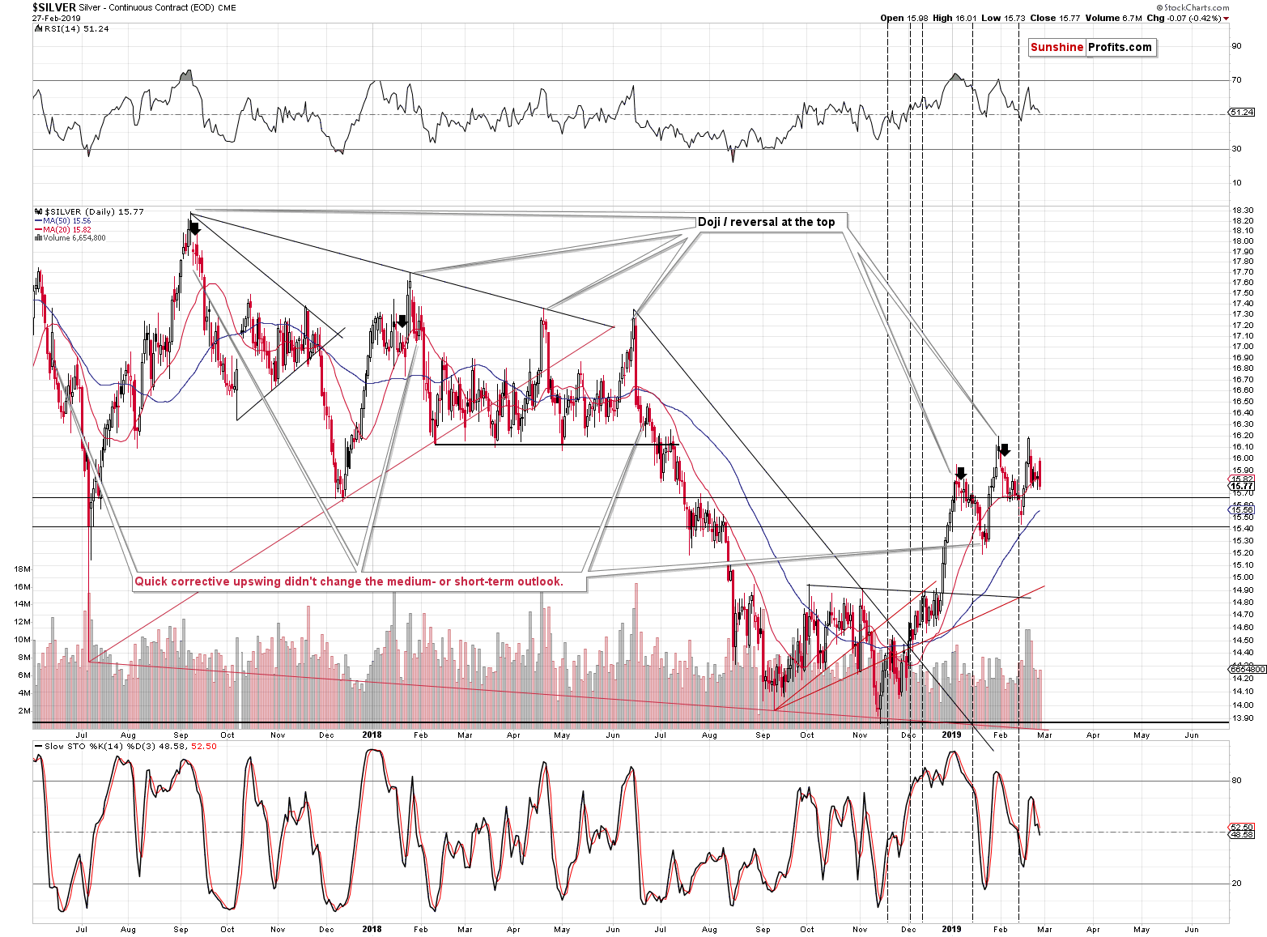Click the $SILVER ticker symbol title
Image resolution: width=1267 pixels, height=937 pixels.
pyautogui.click(x=53, y=7)
